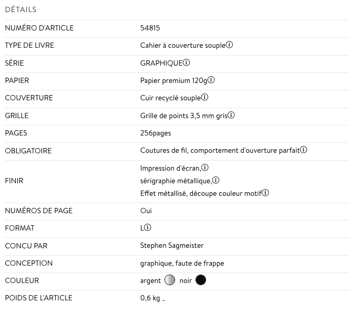Click info icon for Grille de points
349x314 pixels.
tap(231, 115)
